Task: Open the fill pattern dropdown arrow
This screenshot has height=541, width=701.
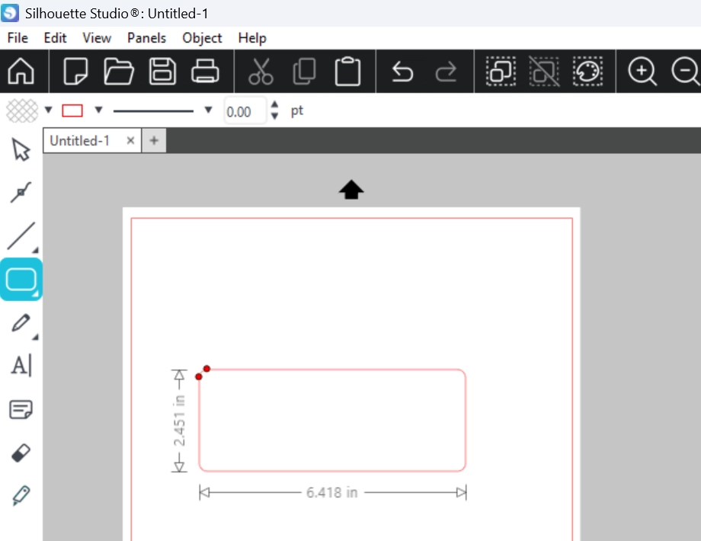Action: (49, 110)
